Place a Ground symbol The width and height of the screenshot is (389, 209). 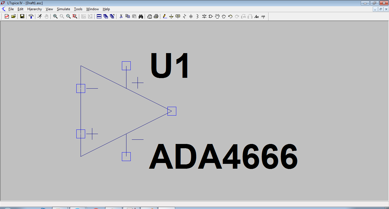171,16
